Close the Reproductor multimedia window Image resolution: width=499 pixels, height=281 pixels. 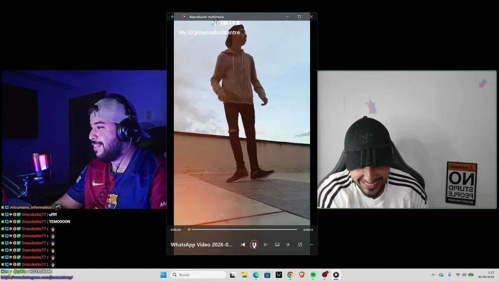click(x=311, y=17)
